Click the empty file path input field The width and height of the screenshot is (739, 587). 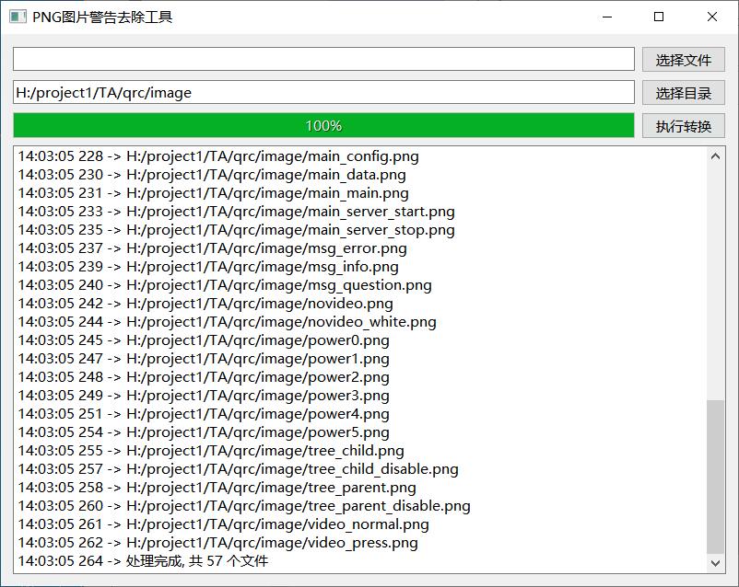point(323,59)
